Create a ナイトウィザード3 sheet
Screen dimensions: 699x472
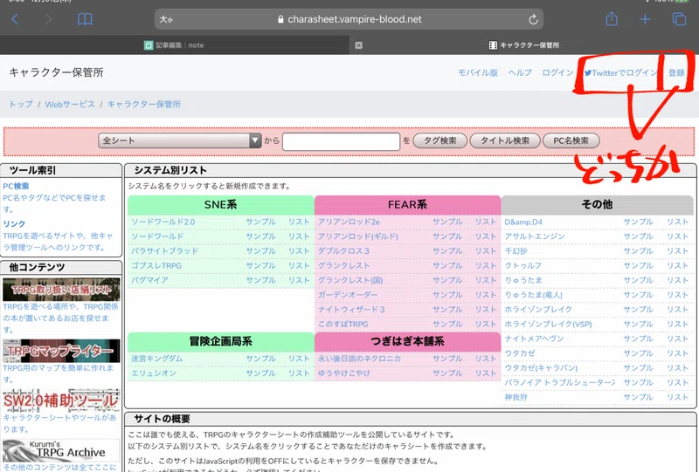pyautogui.click(x=351, y=310)
